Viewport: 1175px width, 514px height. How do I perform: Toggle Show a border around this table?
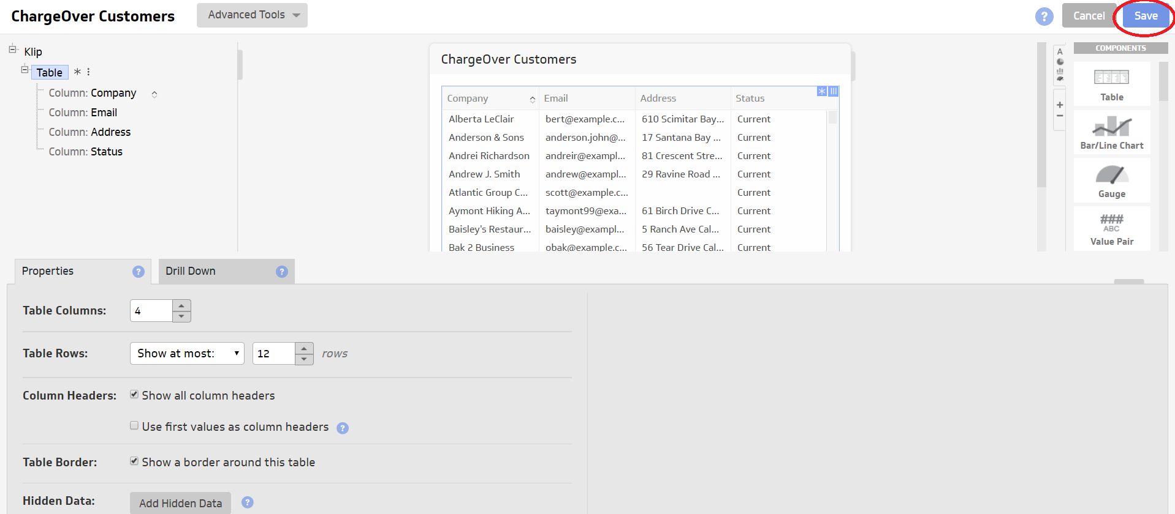point(134,461)
